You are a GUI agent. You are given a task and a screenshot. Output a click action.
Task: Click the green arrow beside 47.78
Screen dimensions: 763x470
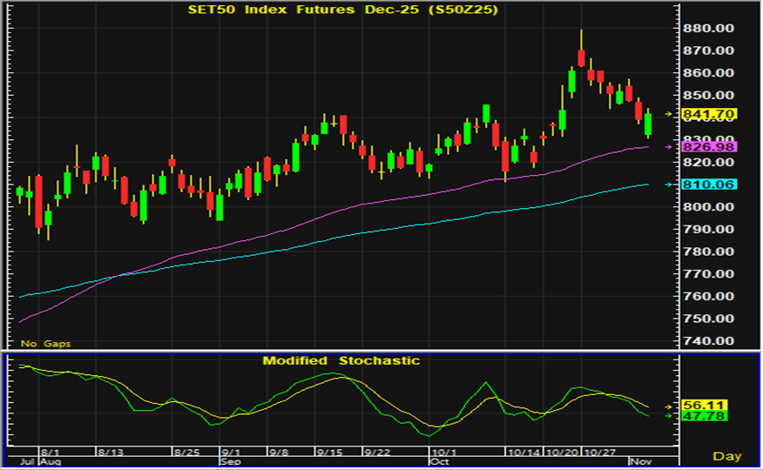[x=669, y=417]
